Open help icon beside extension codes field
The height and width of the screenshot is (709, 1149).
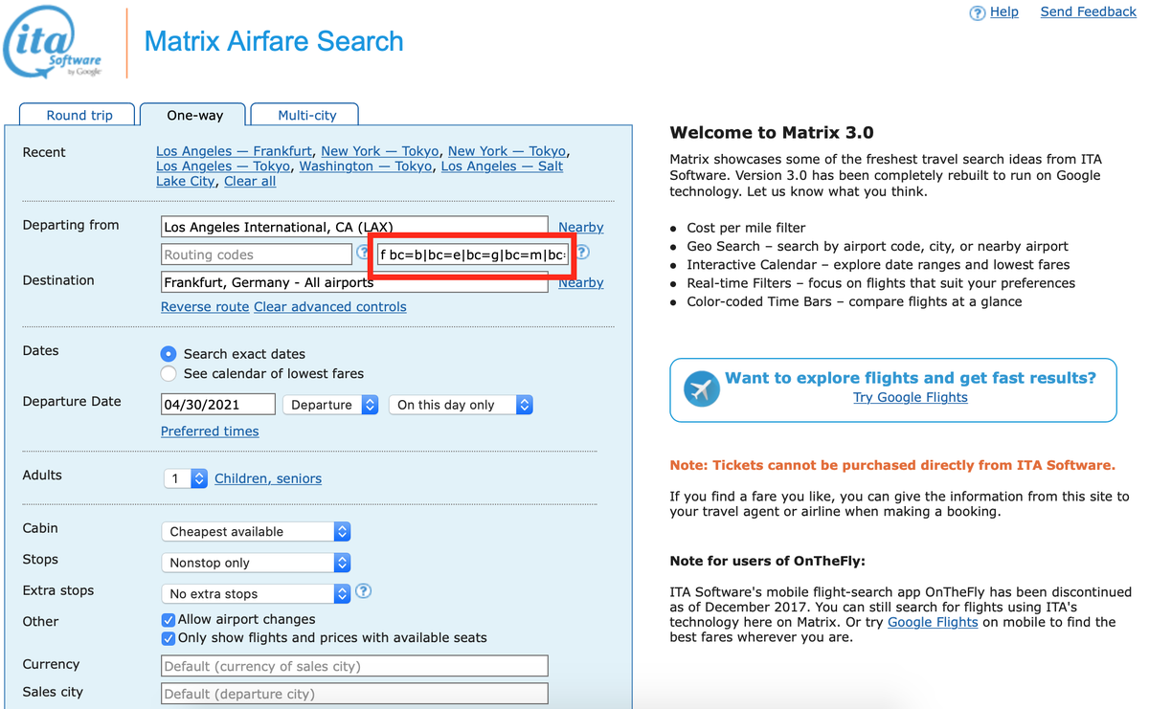pyautogui.click(x=582, y=254)
